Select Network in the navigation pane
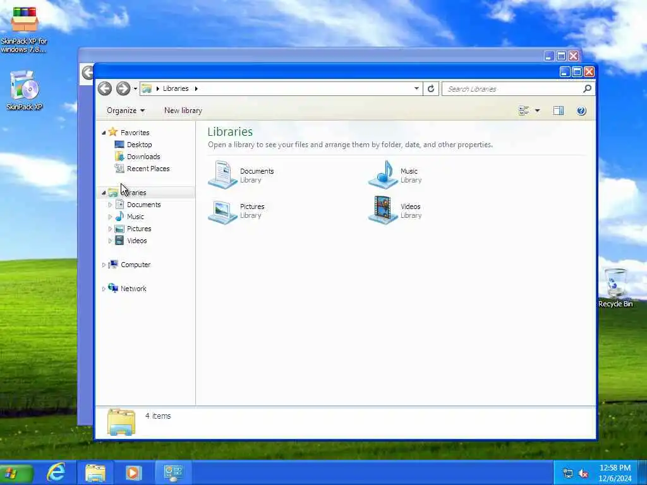This screenshot has width=647, height=485. pos(133,289)
